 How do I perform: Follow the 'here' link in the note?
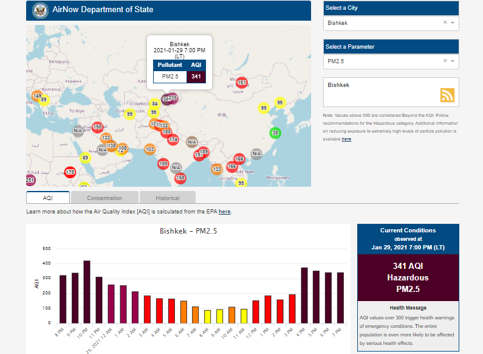[346, 139]
